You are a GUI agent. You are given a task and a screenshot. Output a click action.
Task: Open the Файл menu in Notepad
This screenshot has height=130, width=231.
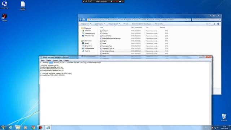[x=43, y=60]
